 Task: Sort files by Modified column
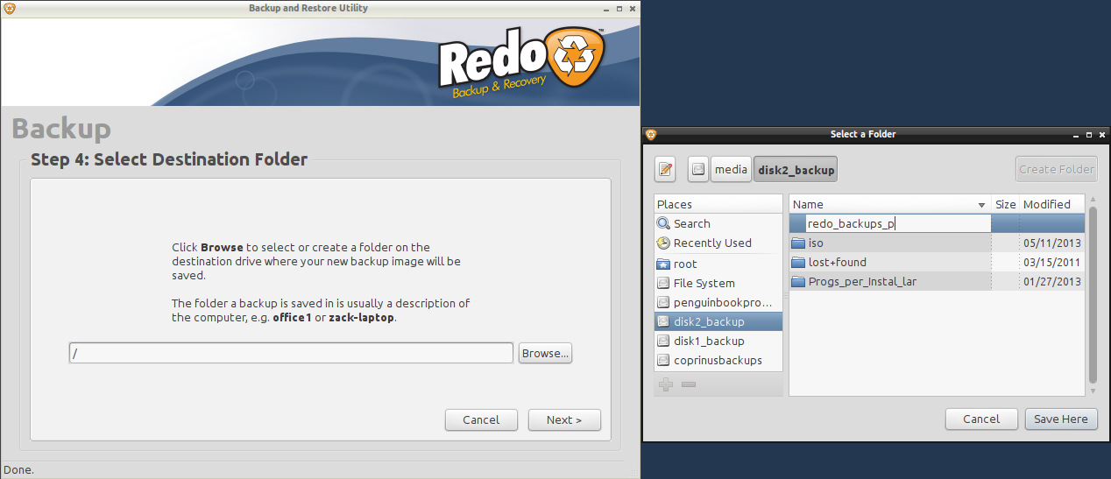pos(1047,204)
